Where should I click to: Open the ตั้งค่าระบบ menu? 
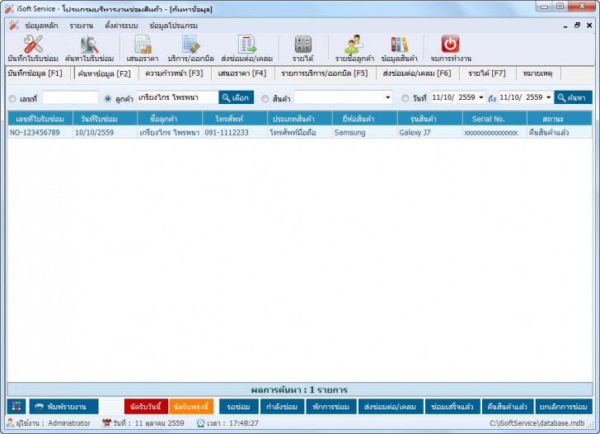[x=121, y=26]
